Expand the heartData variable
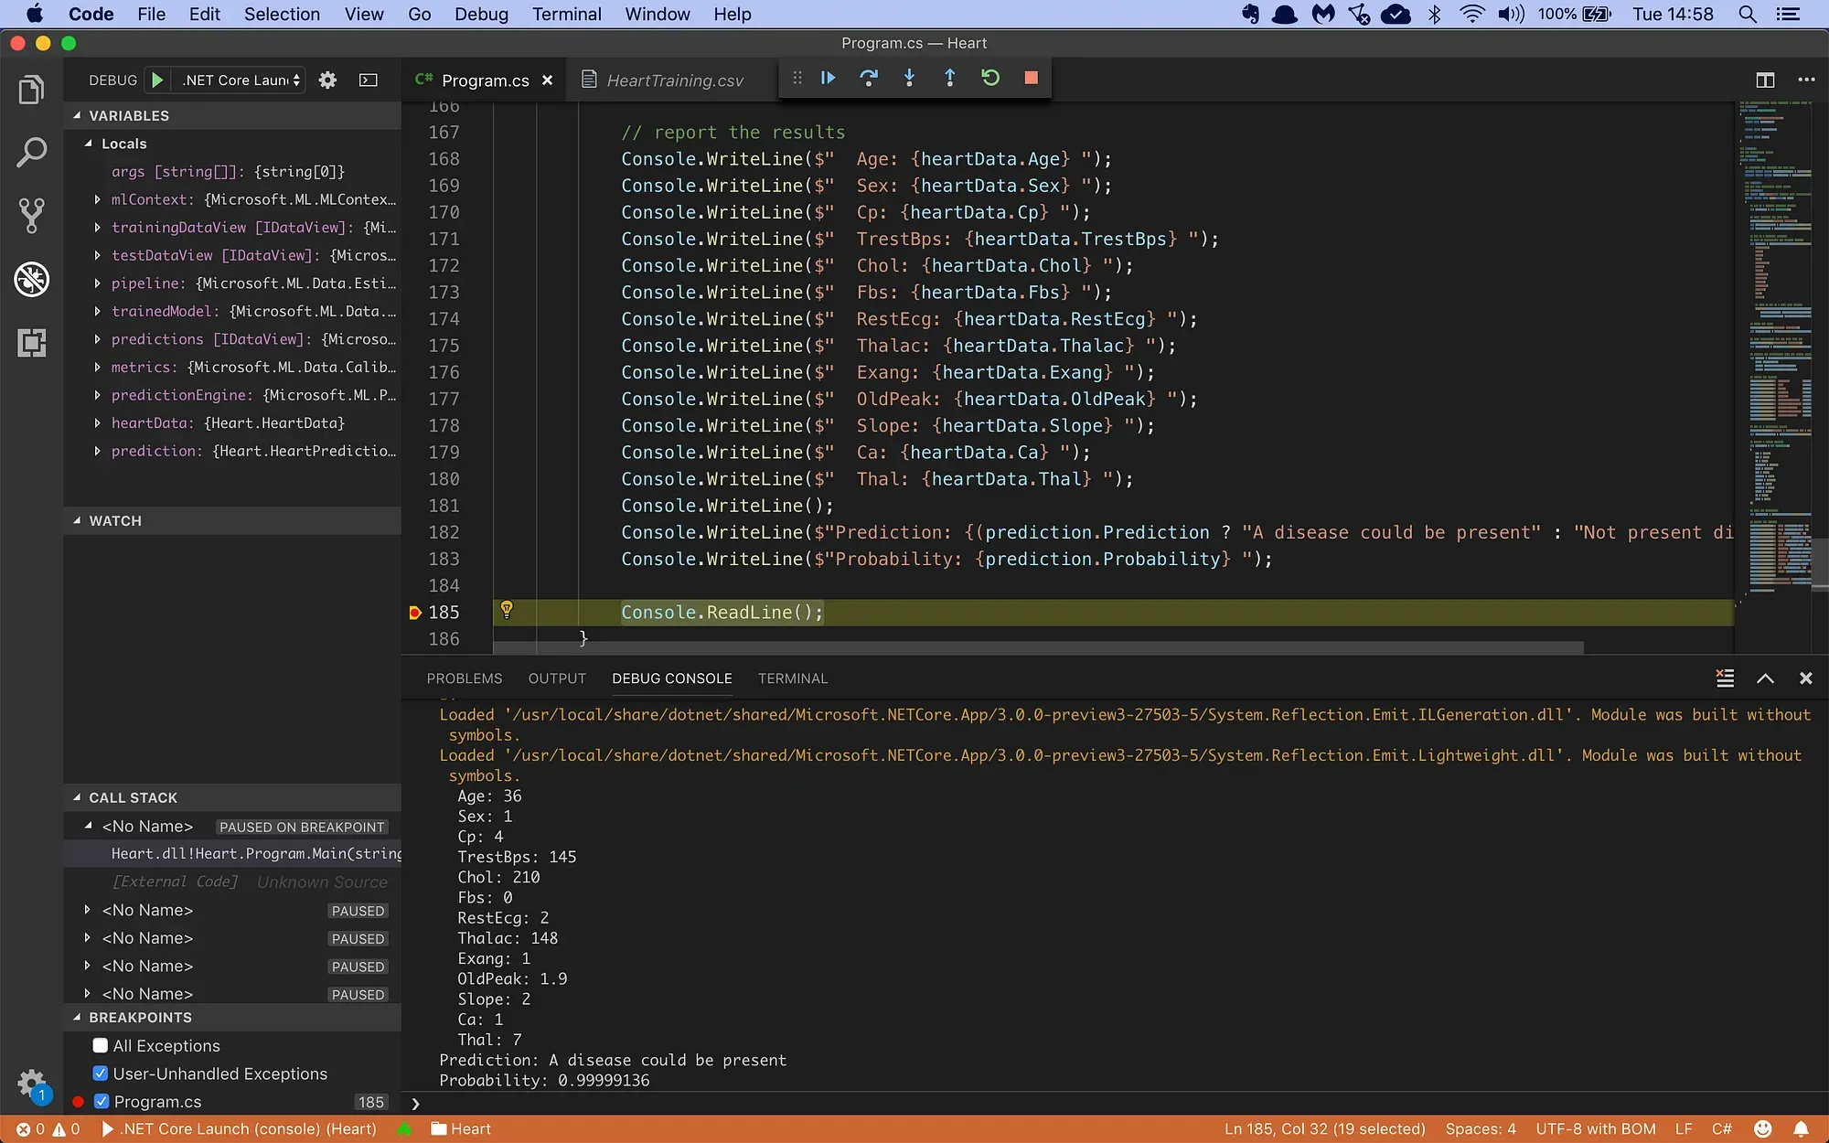Screen dimensions: 1829x1143 pos(99,422)
